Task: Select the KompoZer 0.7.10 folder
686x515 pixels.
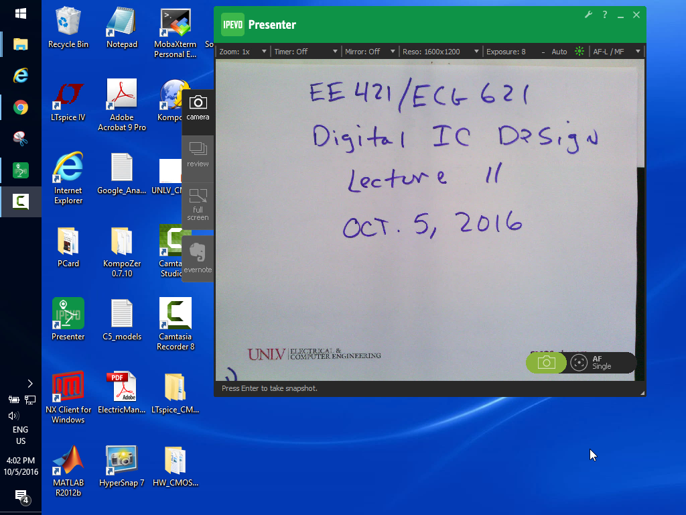Action: 122,252
